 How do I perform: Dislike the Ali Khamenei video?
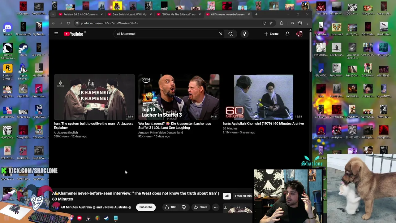pos(184,207)
